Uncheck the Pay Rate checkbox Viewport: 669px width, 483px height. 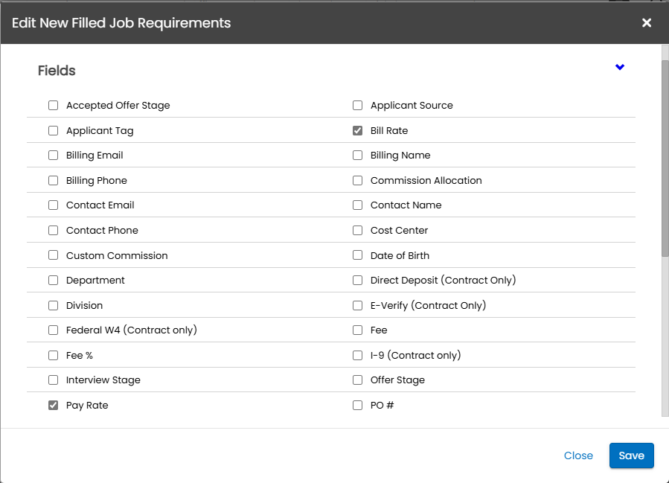54,406
